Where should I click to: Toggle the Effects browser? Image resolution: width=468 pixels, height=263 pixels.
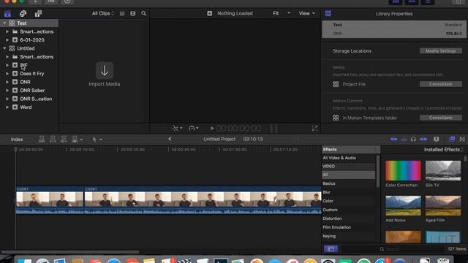452,139
